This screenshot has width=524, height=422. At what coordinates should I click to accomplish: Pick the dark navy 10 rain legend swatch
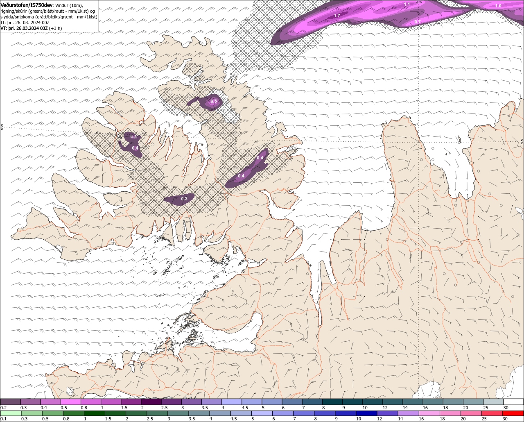366,413
